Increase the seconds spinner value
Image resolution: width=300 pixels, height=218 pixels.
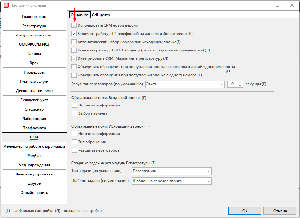(x=240, y=83)
